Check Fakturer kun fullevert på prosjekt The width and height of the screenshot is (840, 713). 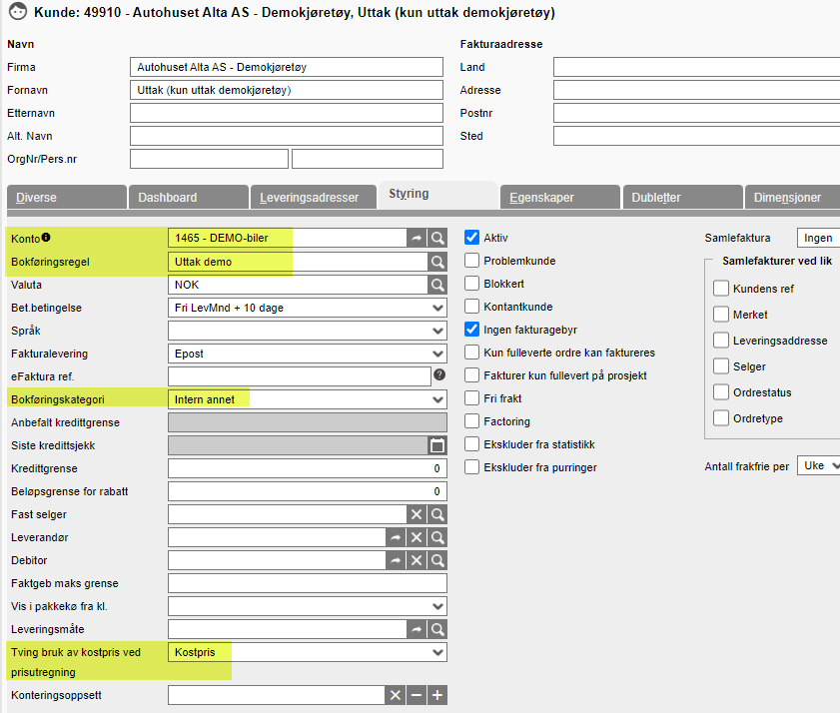(471, 375)
